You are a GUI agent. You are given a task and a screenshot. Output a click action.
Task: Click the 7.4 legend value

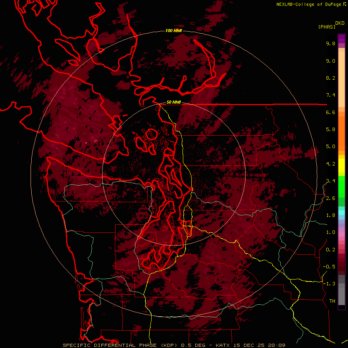[x=331, y=95]
